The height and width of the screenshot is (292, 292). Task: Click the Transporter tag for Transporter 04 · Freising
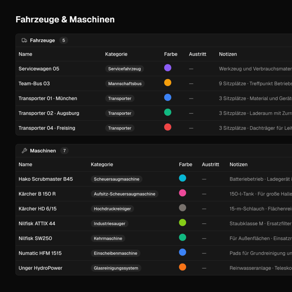[120, 128]
